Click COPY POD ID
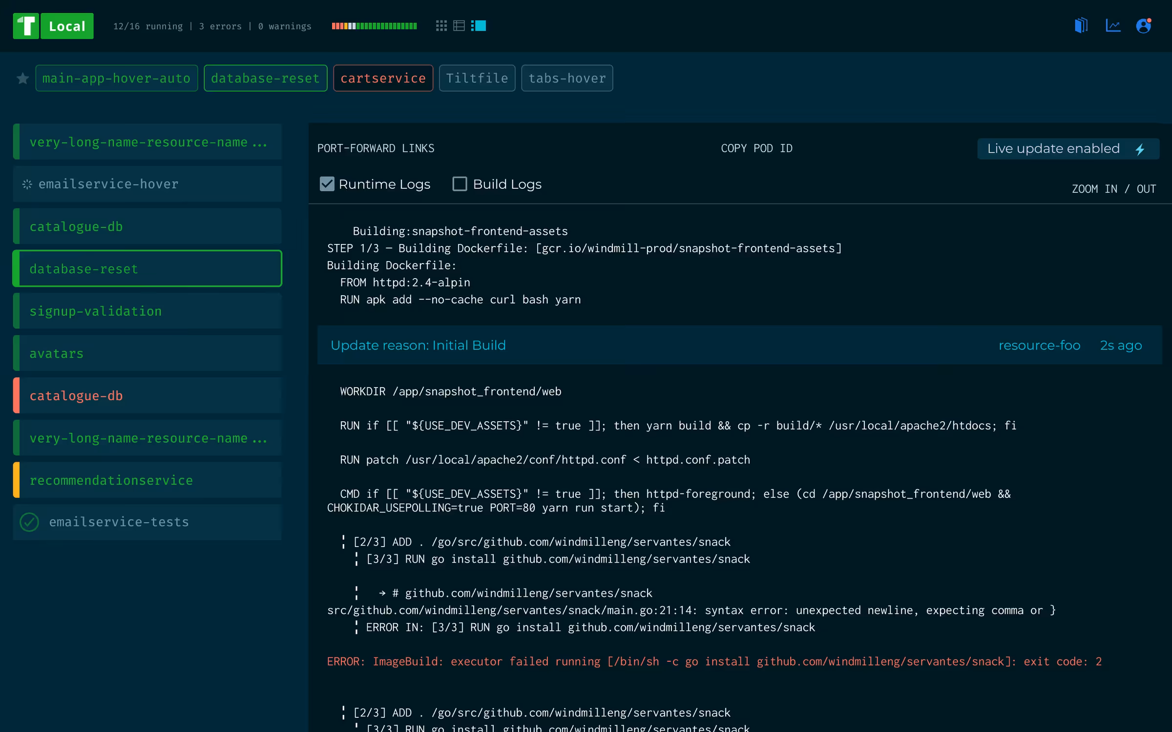 point(756,148)
